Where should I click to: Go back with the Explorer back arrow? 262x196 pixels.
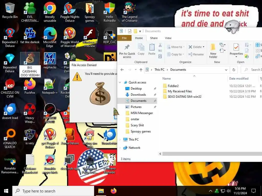pos(122,70)
